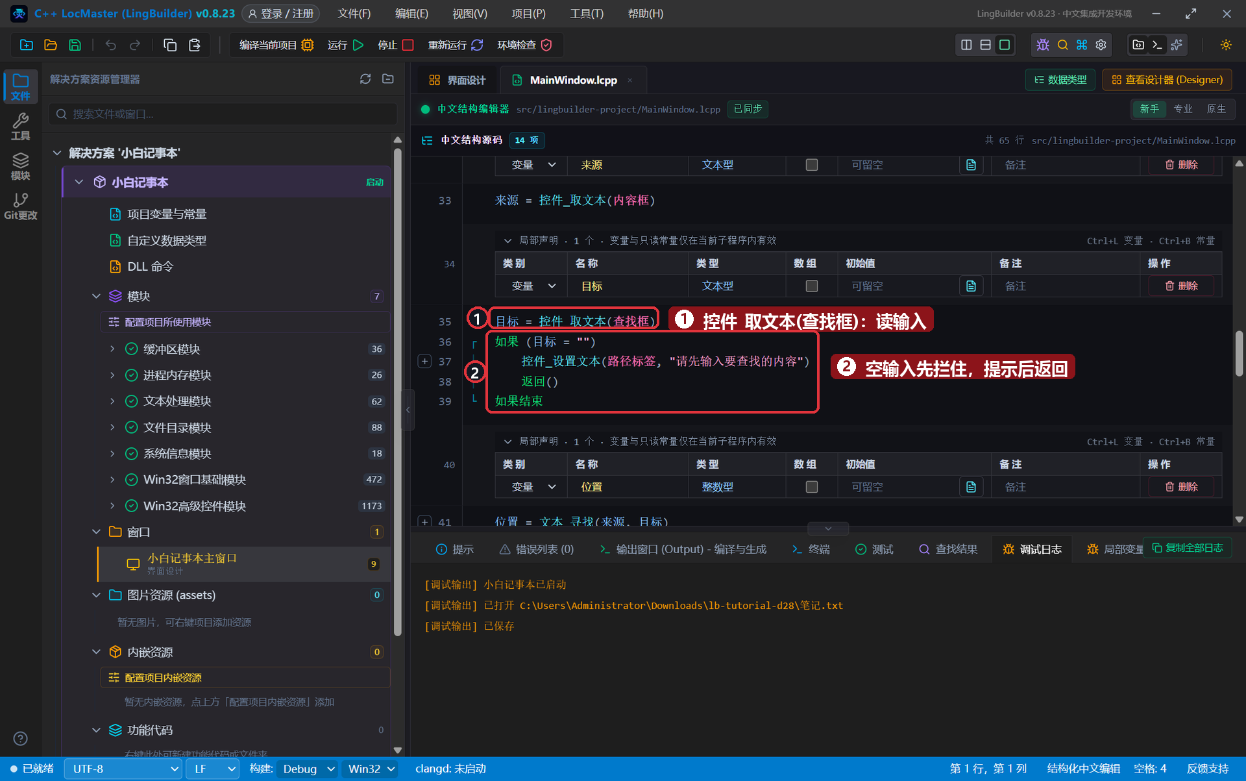The height and width of the screenshot is (781, 1246).
Task: Check the array checkbox for 目标 variable
Action: [x=811, y=286]
